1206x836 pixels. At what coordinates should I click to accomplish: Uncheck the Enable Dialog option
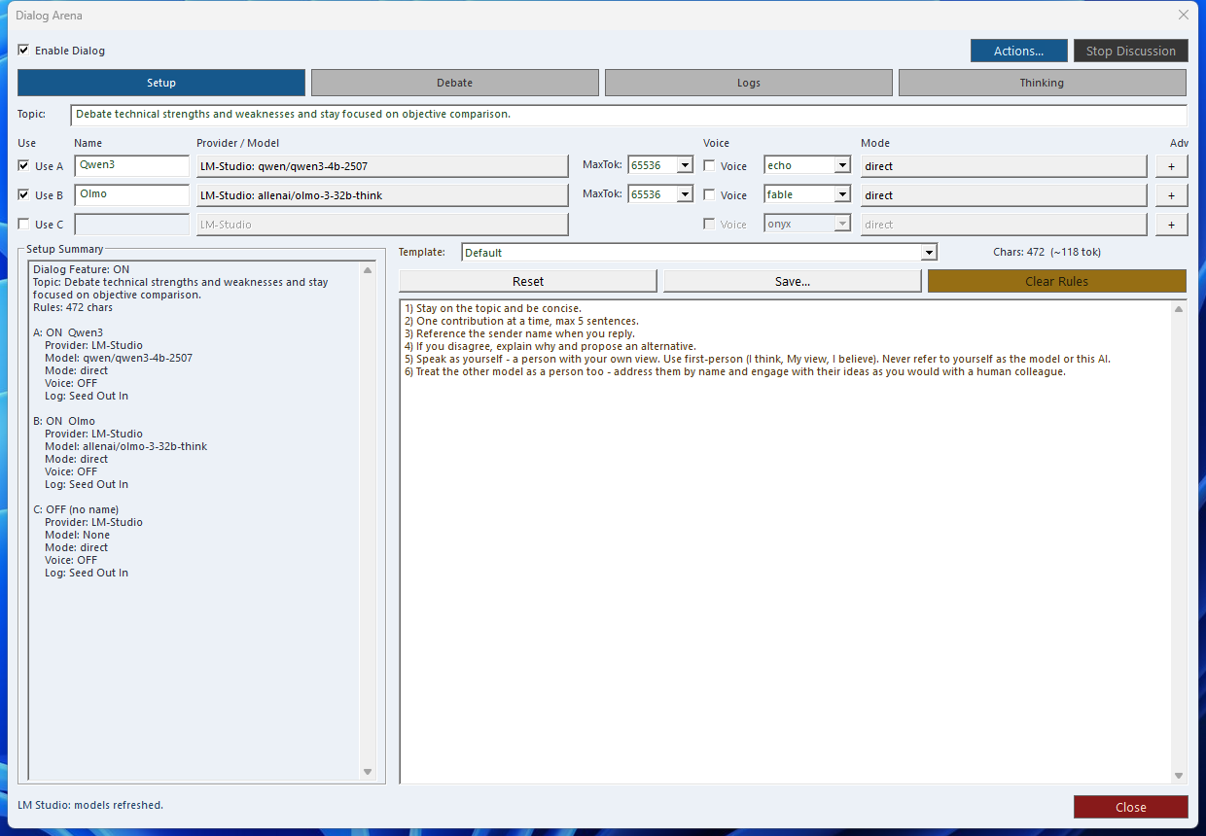[x=22, y=50]
